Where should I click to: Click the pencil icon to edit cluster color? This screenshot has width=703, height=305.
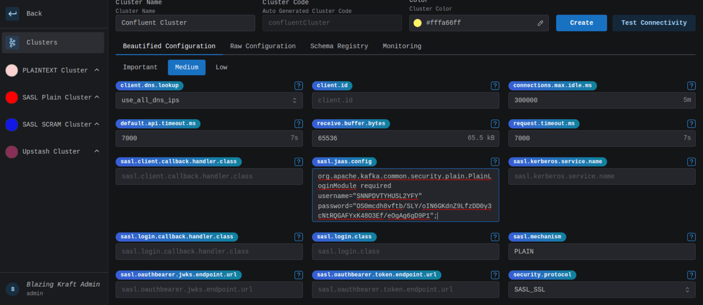tap(540, 23)
